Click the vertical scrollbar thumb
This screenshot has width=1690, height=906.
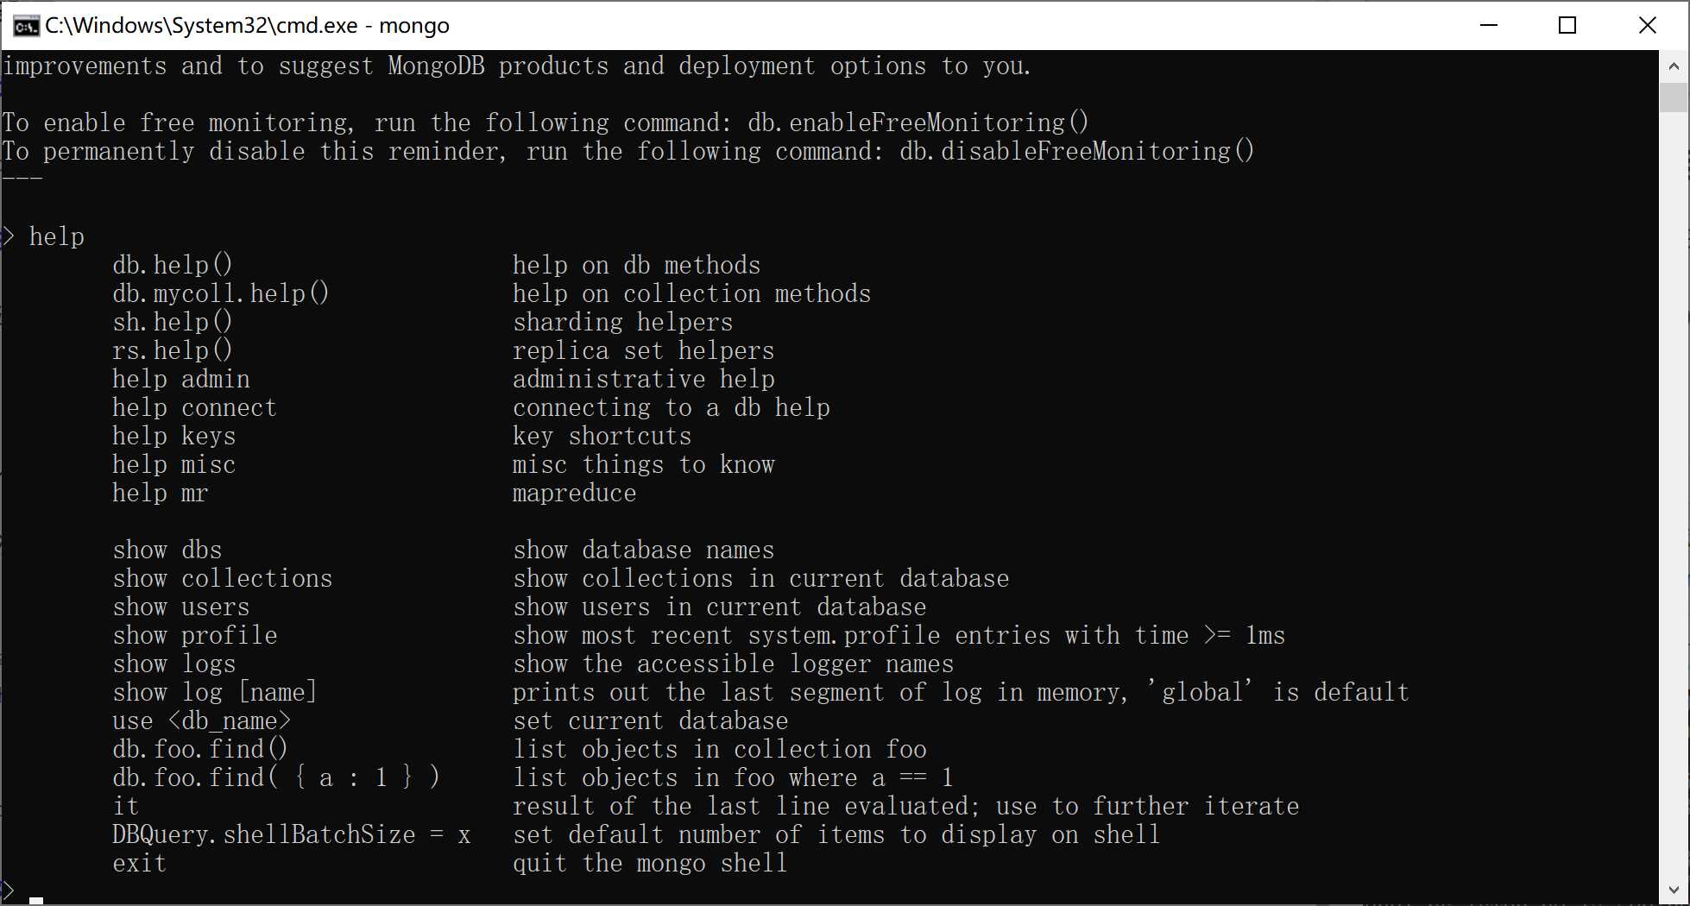tap(1674, 97)
